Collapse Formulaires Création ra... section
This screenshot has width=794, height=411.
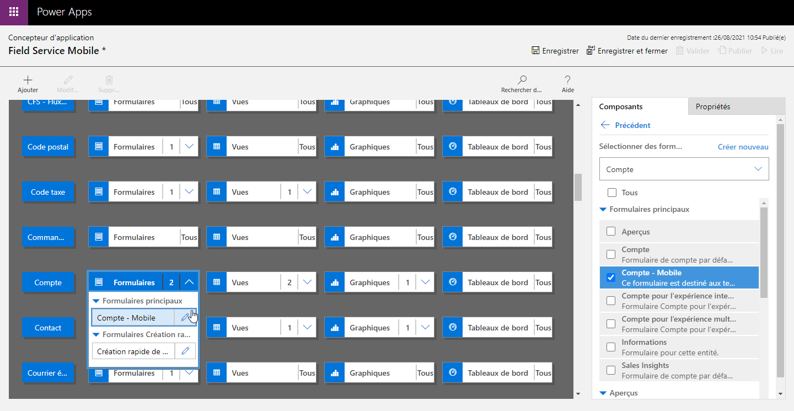pos(96,335)
